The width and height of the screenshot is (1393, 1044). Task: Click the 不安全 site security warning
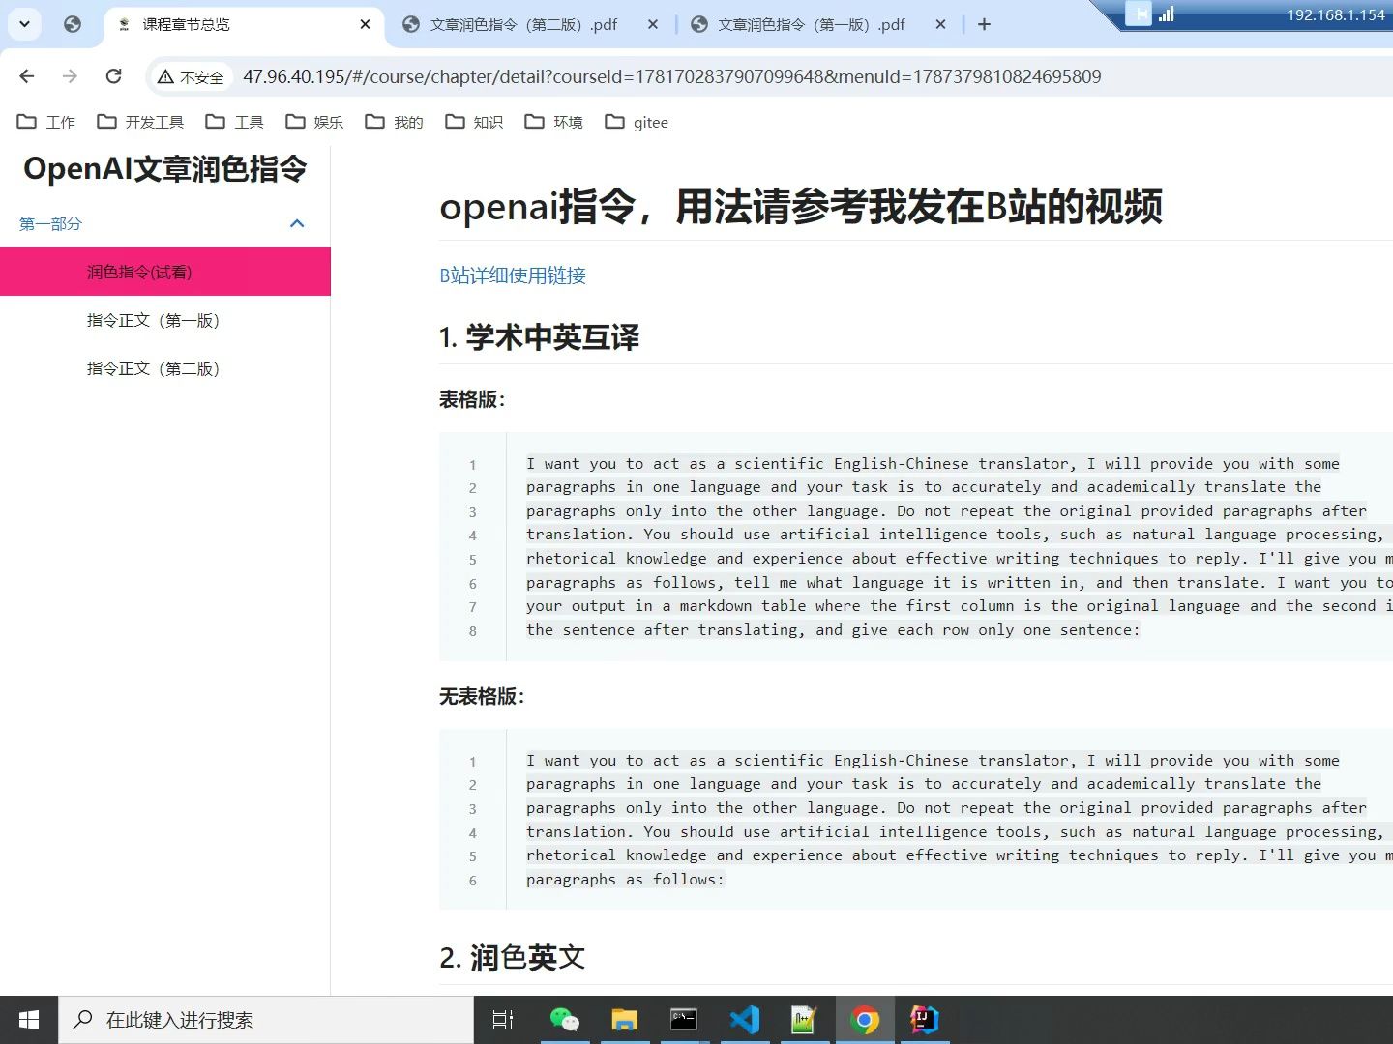coord(191,76)
